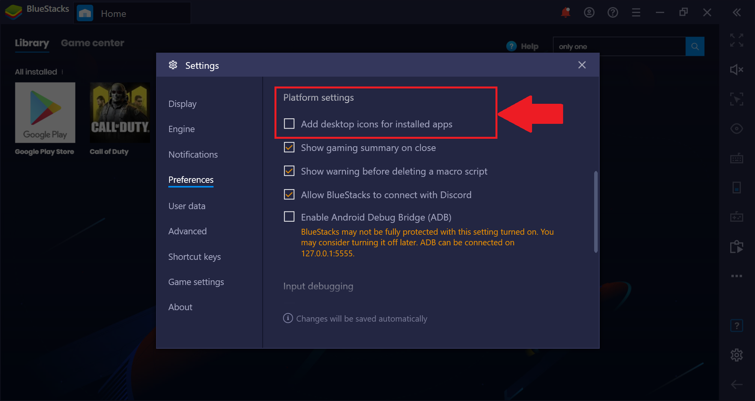
Task: Enable Android Debug Bridge (ADB) checkbox
Action: 289,217
